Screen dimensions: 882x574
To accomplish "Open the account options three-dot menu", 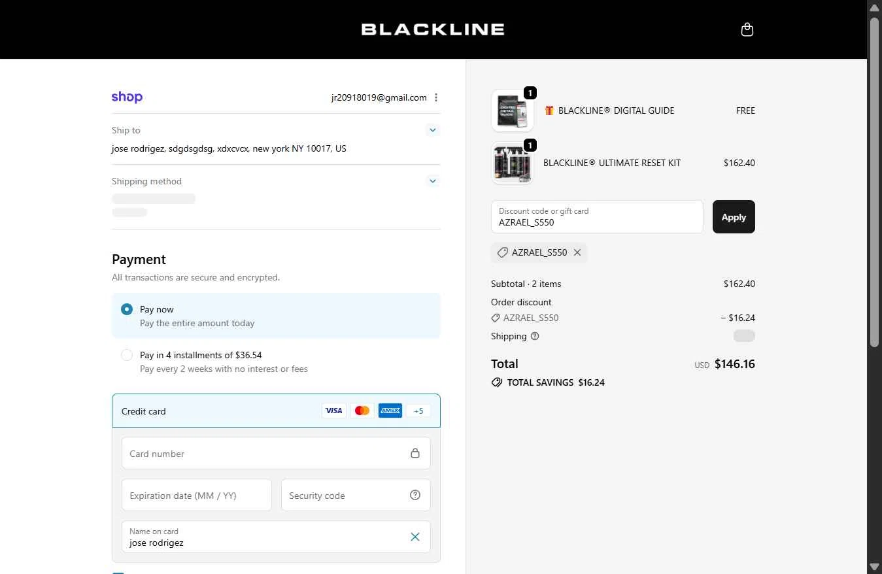I will [x=436, y=97].
